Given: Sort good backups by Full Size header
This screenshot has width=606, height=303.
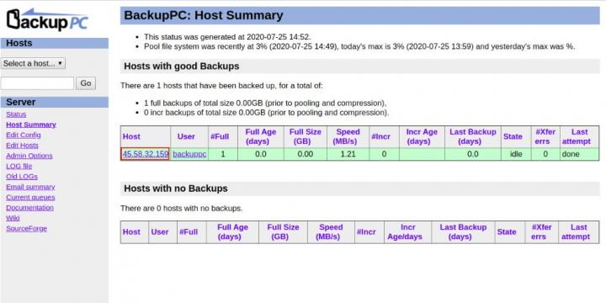Looking at the screenshot, I should 306,137.
